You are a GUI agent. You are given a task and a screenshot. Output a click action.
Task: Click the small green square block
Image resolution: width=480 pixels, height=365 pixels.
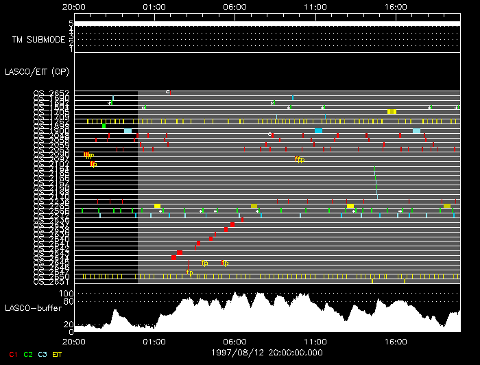point(104,126)
